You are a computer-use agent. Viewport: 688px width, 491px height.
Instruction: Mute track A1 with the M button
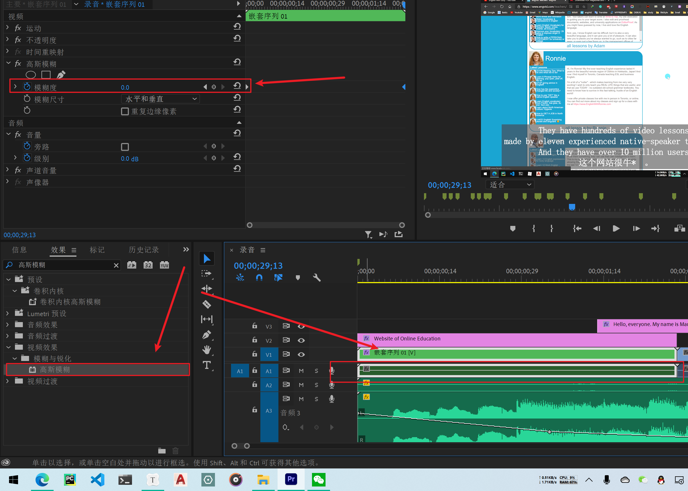pos(301,371)
